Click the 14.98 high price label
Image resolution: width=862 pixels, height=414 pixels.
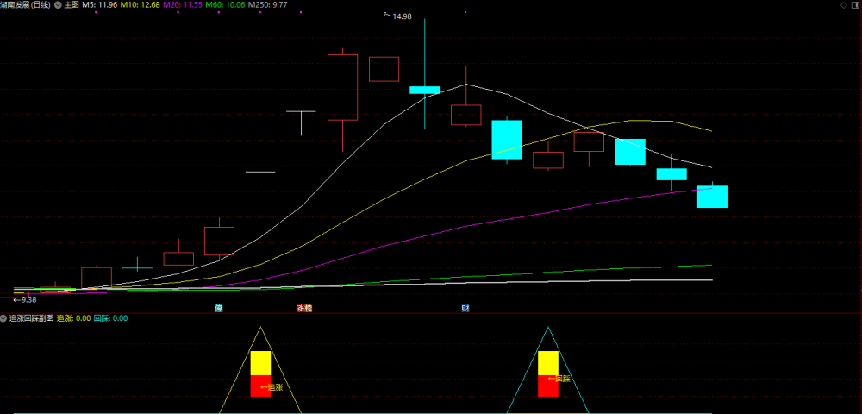coord(402,16)
